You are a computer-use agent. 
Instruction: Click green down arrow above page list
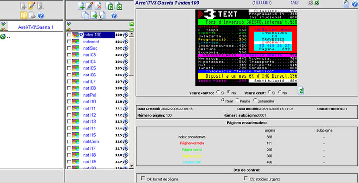tap(132, 30)
